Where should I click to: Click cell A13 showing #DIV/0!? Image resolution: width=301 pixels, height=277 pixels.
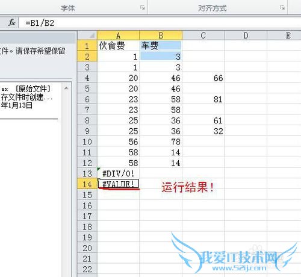118,173
